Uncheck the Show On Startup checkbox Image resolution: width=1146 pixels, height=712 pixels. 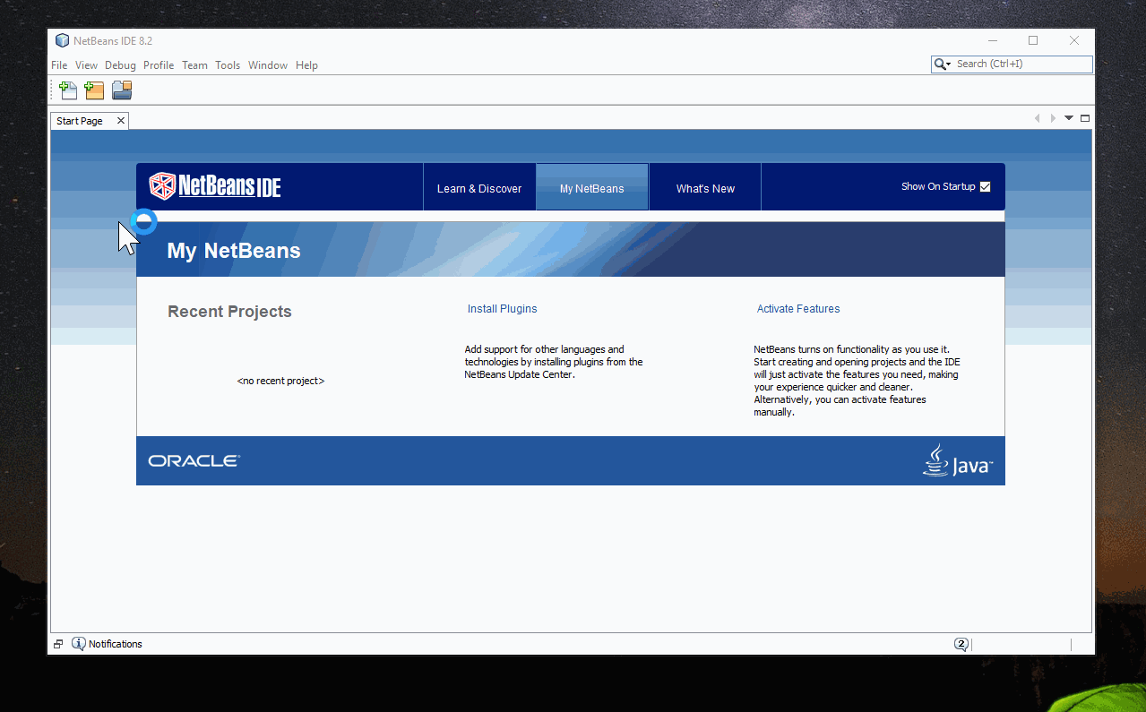click(986, 186)
